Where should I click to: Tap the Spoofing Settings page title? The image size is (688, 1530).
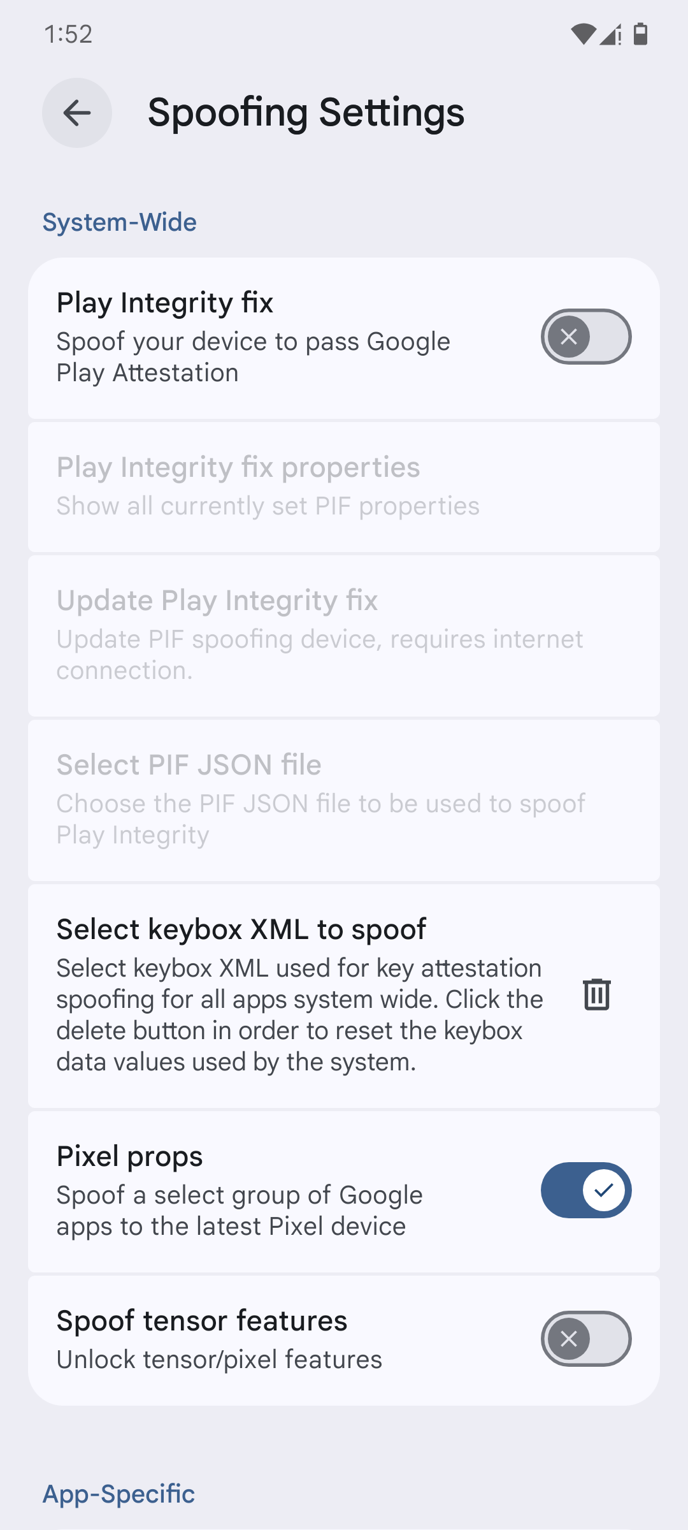coord(306,113)
